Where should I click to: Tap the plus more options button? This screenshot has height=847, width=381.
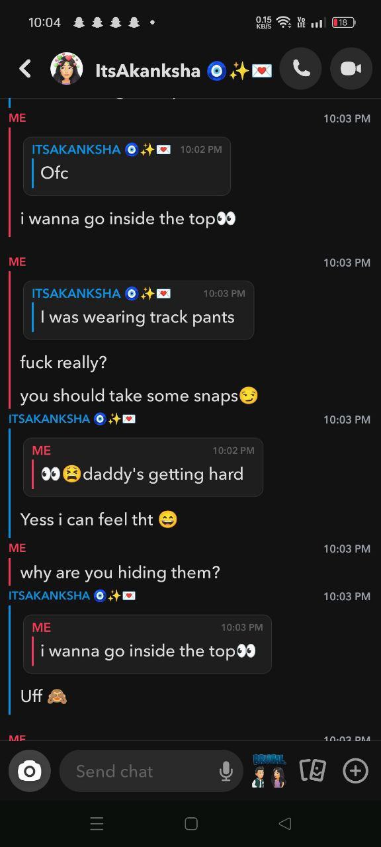click(355, 770)
